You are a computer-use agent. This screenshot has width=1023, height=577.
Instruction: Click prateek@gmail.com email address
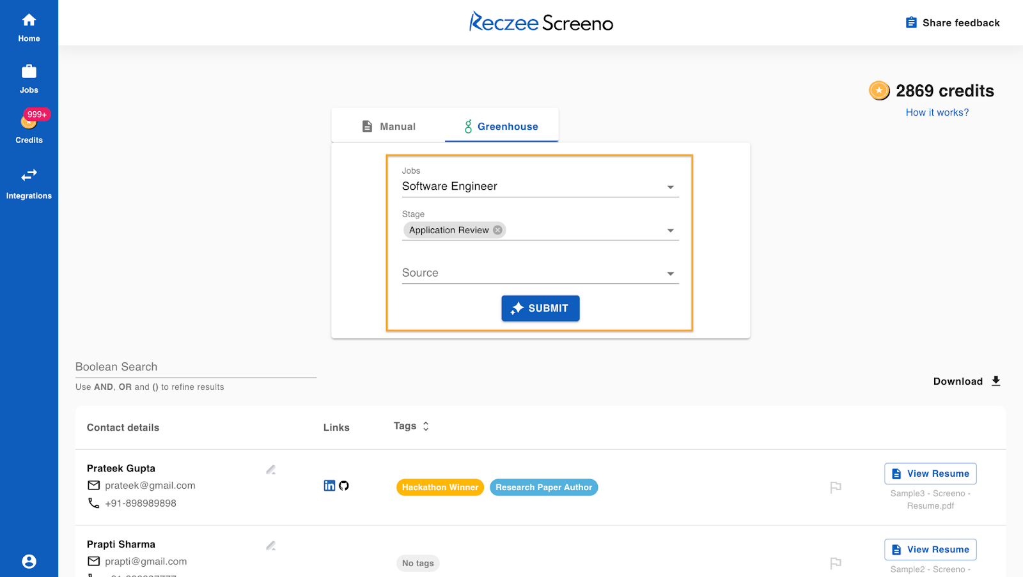tap(150, 486)
